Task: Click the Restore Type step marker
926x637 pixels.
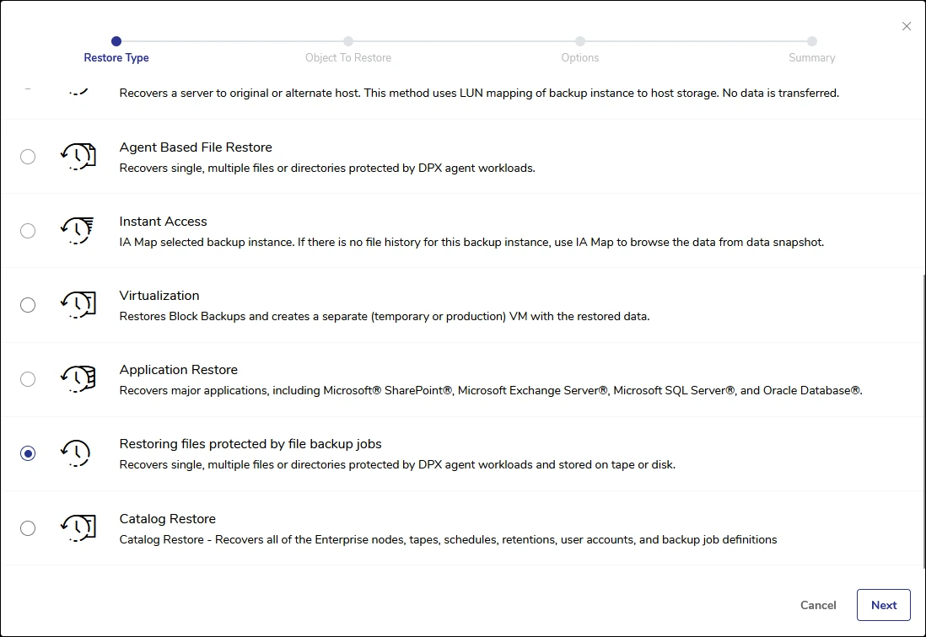Action: coord(116,41)
